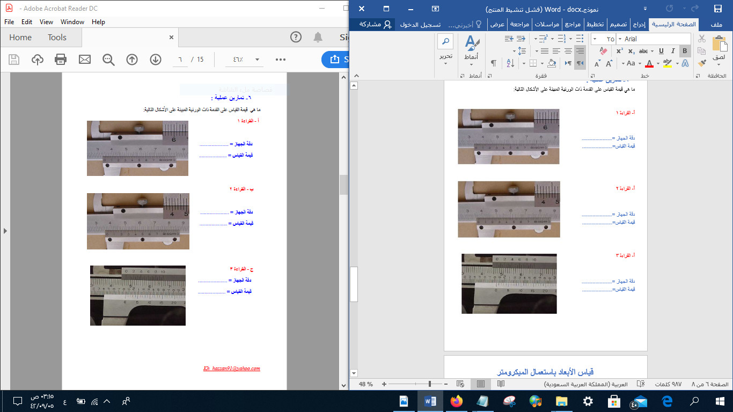The height and width of the screenshot is (412, 733).
Task: Select the Format Painter brush in Word
Action: pos(701,63)
